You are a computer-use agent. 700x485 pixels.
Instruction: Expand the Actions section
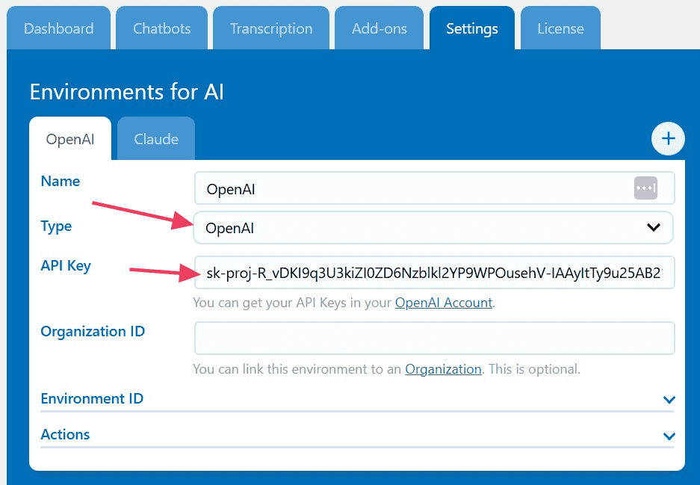357,435
